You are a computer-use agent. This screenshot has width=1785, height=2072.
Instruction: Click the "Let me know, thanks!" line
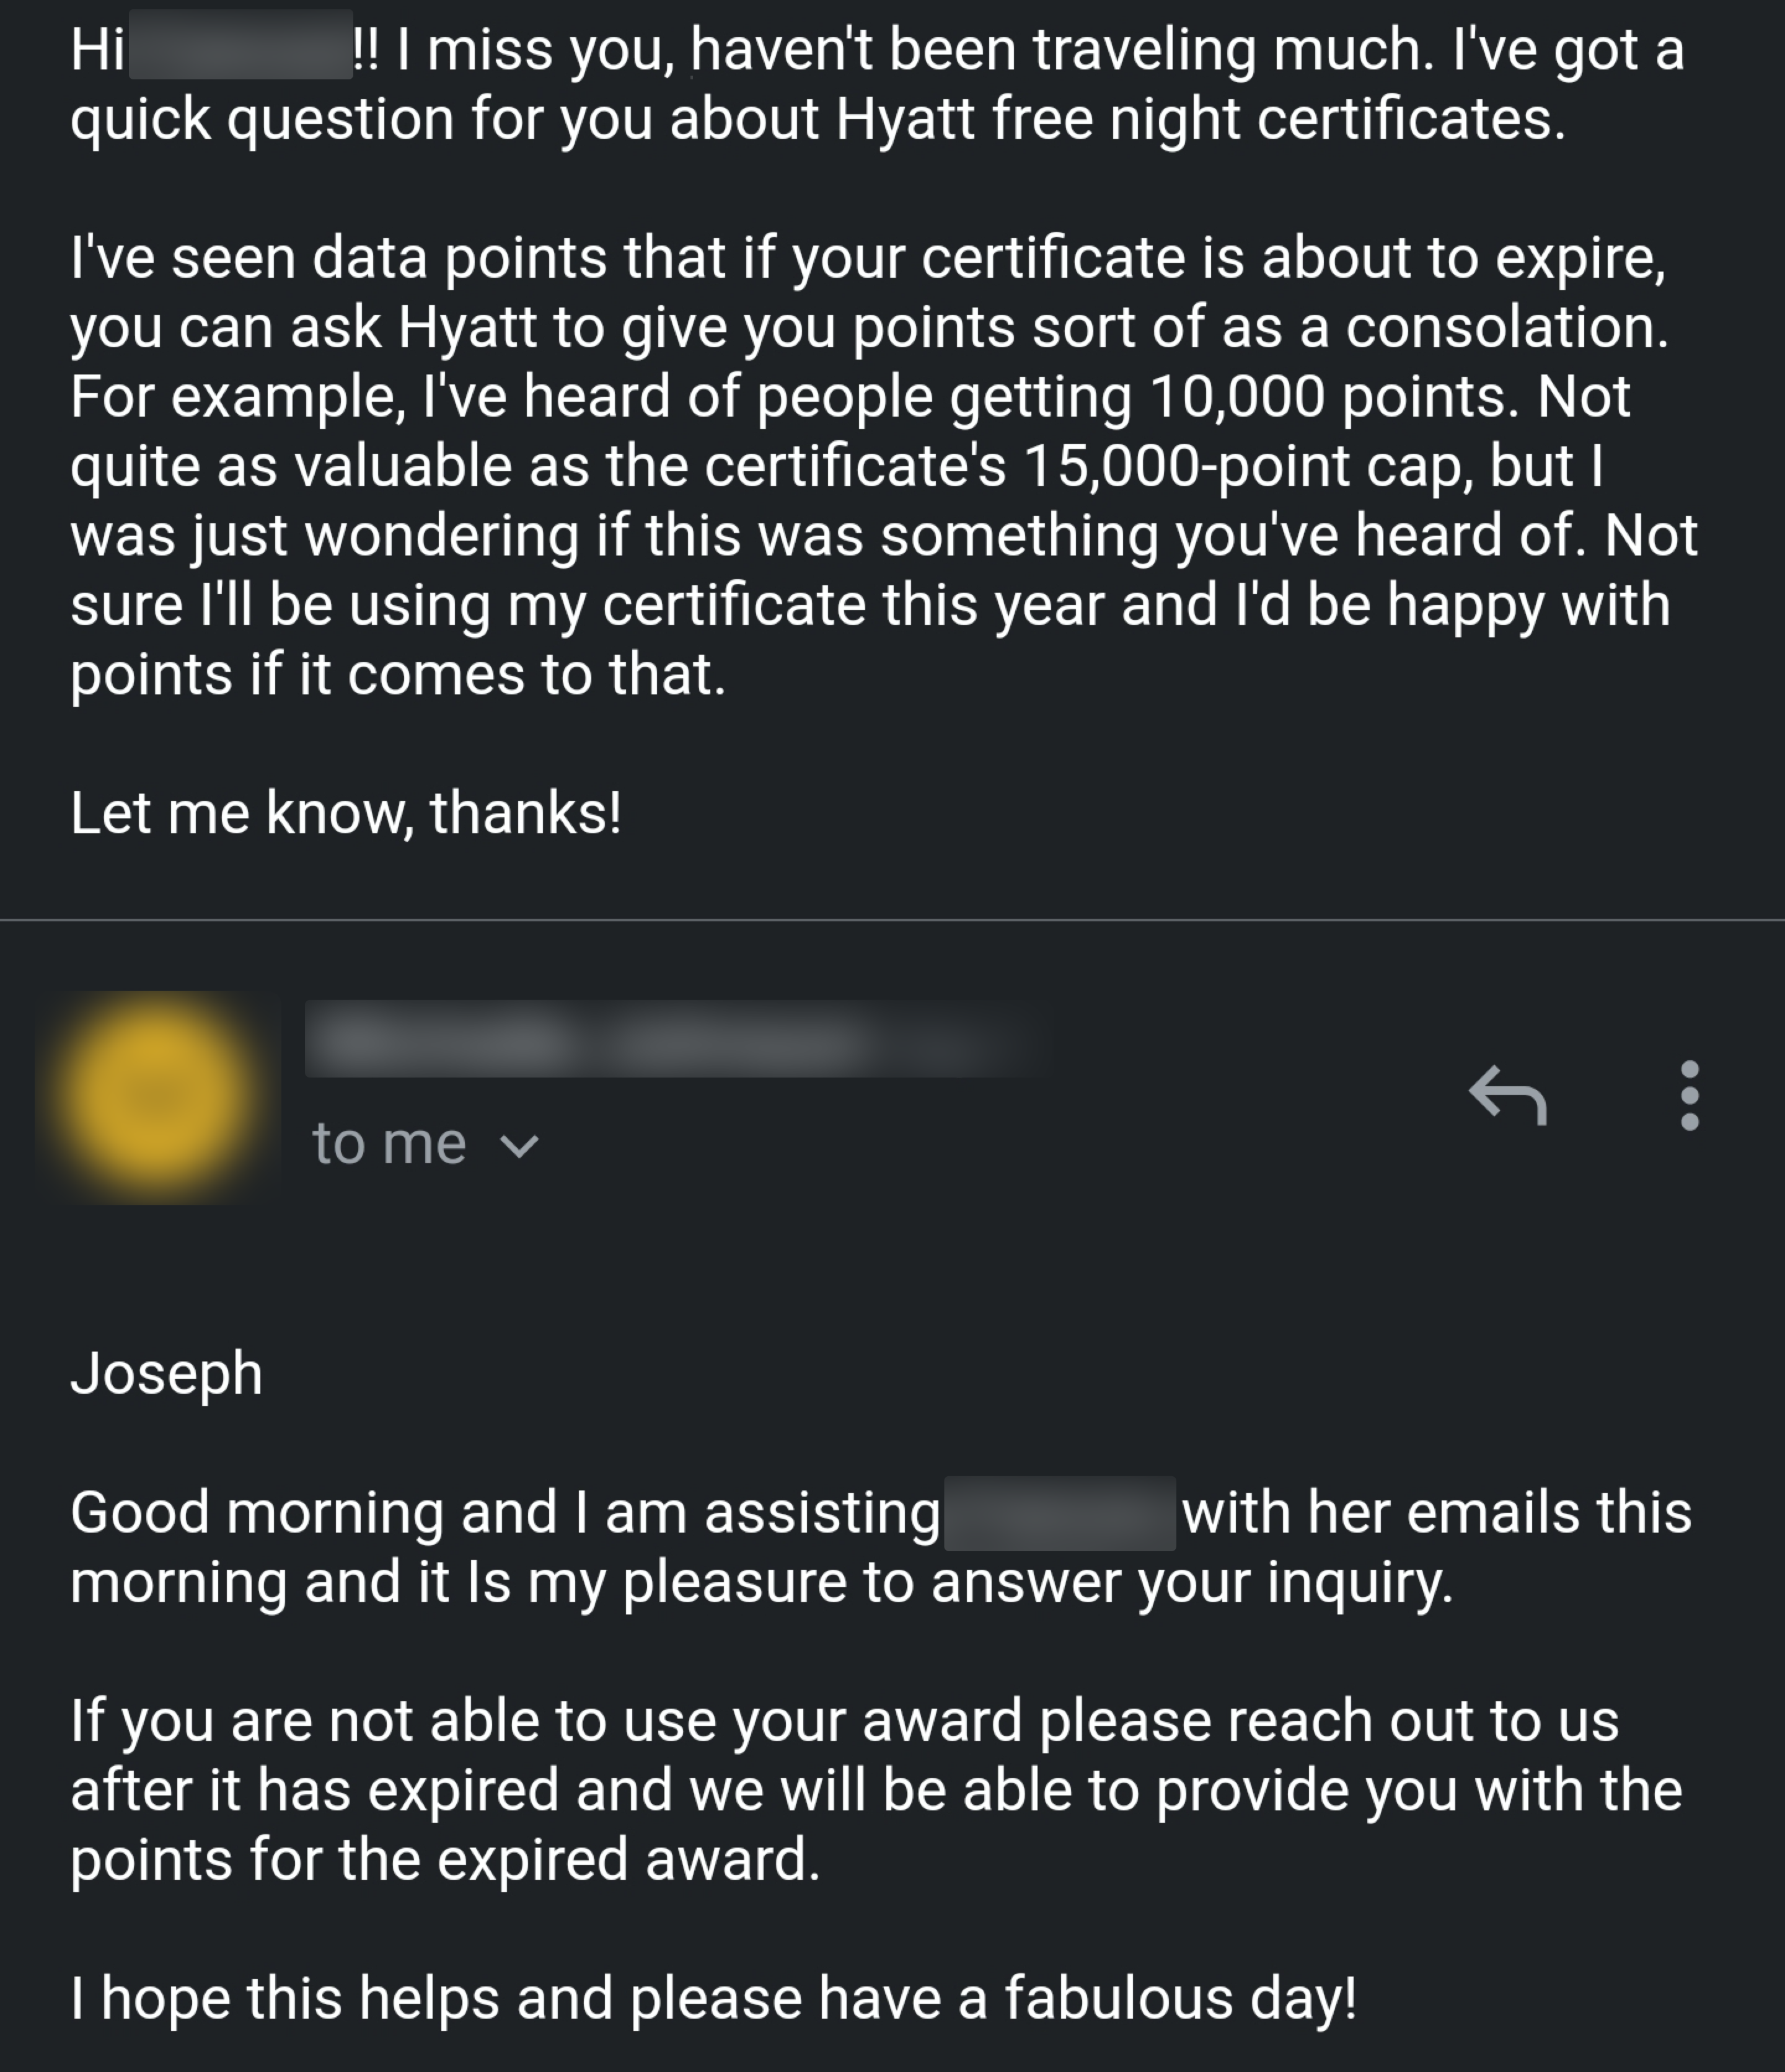(x=346, y=812)
